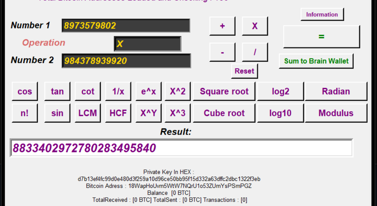Screen dimensions: 377x206
Task: Click the Operation text field
Action: [x=147, y=44]
